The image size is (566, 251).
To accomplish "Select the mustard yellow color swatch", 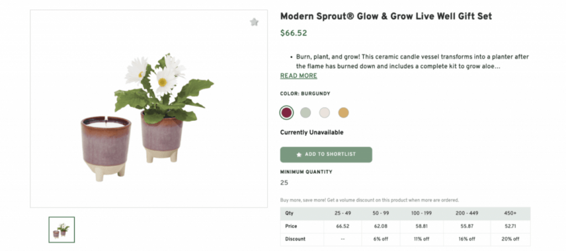I will (344, 113).
